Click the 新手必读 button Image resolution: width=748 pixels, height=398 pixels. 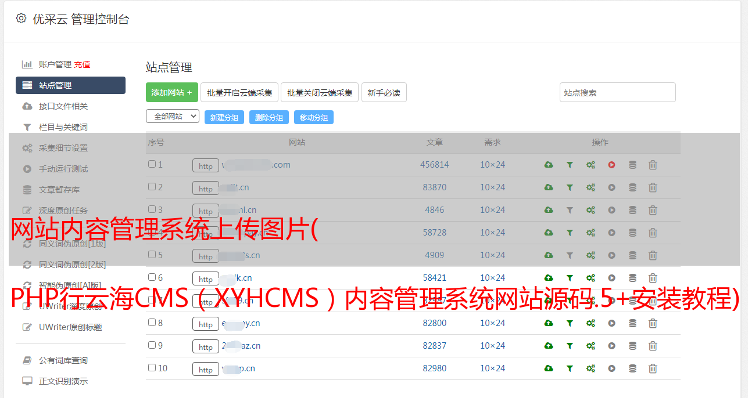pyautogui.click(x=384, y=92)
